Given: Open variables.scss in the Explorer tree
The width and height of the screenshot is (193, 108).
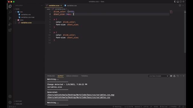Looking at the screenshot, I should point(26,23).
